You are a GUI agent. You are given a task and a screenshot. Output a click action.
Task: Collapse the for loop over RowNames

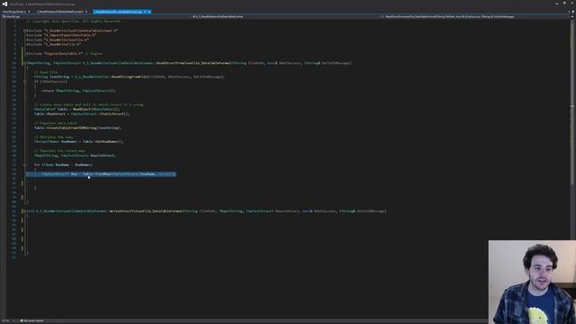(24, 165)
